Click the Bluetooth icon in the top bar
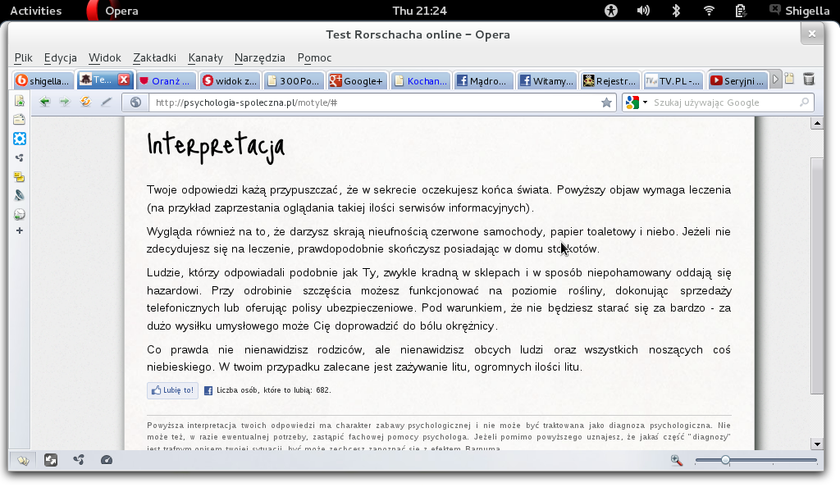 (x=676, y=11)
